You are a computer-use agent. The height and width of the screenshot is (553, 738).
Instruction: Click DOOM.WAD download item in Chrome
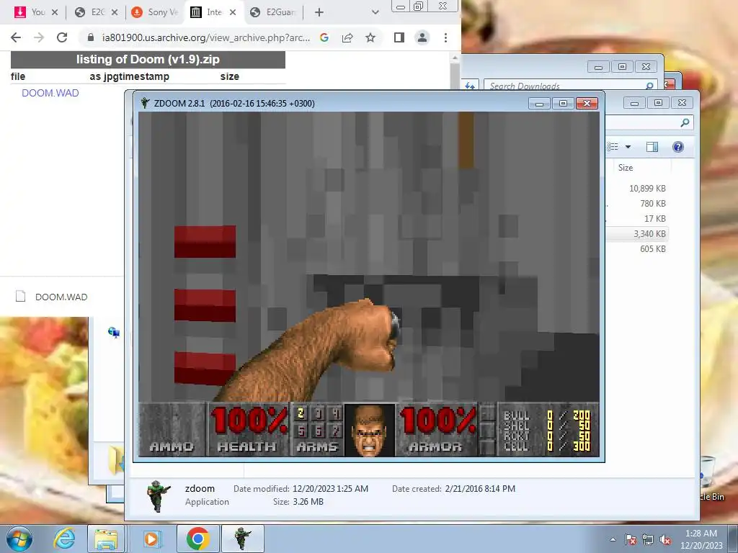[x=52, y=297]
